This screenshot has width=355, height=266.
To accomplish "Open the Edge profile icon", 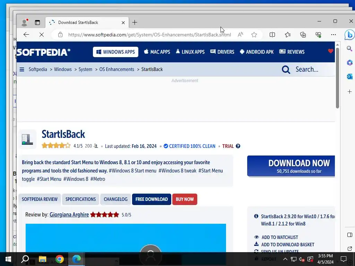I will coord(25,23).
